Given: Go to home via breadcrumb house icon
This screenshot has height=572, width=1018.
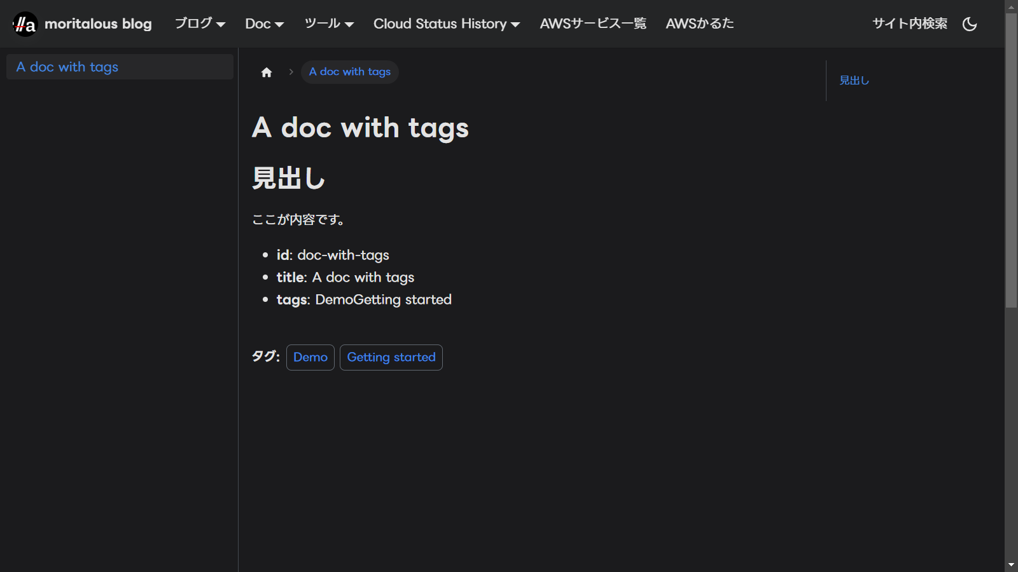Looking at the screenshot, I should [267, 72].
